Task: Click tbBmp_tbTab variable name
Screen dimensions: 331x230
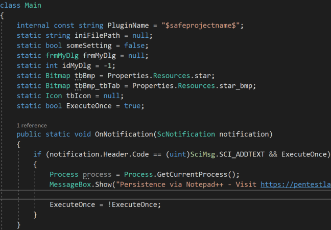Action: coord(97,86)
